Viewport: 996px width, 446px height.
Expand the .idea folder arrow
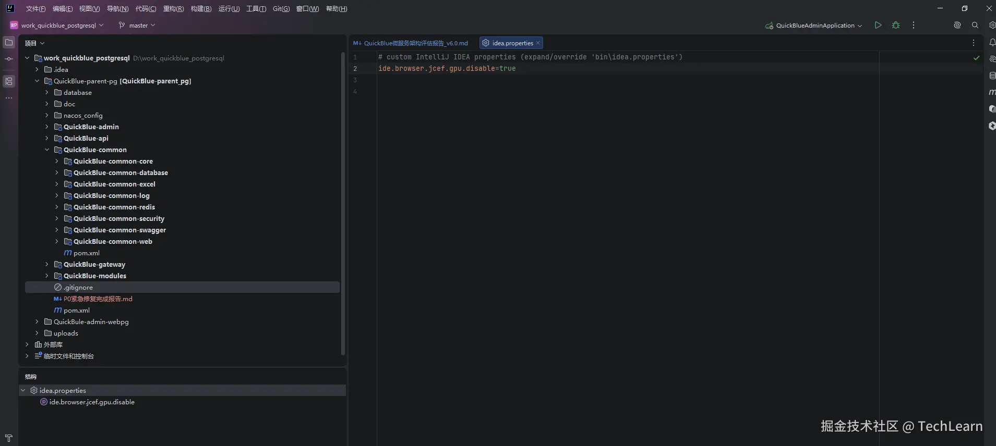[37, 69]
